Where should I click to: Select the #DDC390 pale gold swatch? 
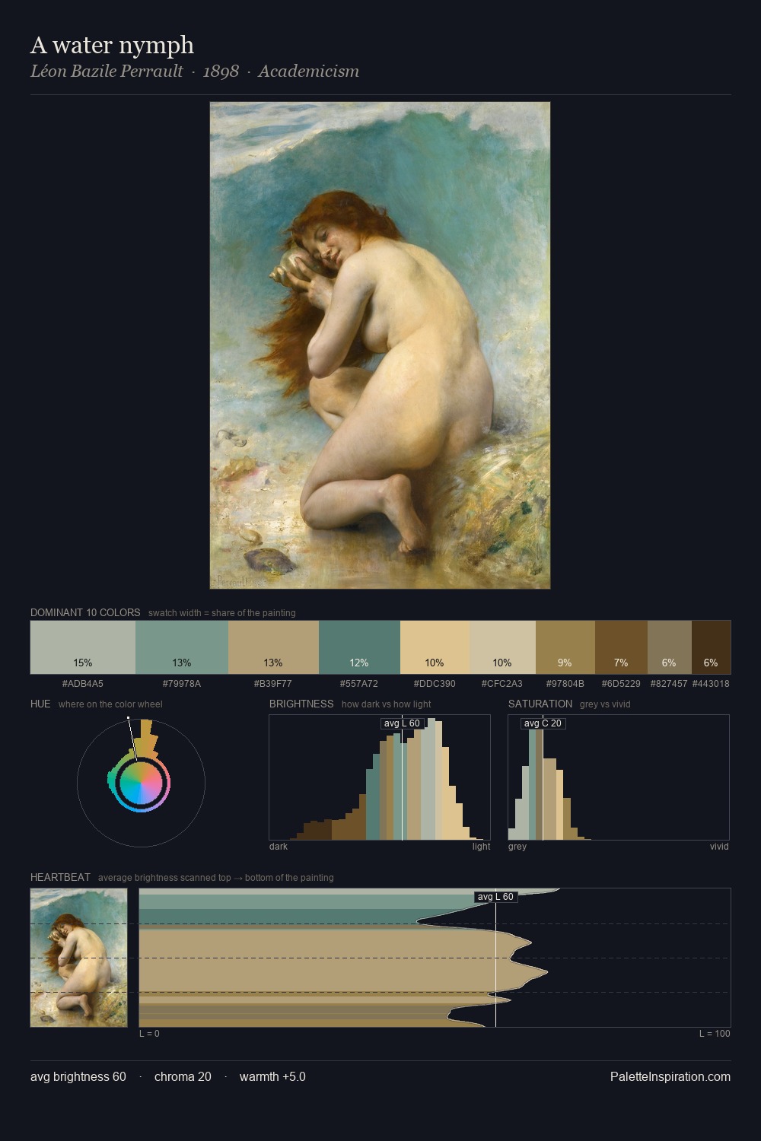435,647
